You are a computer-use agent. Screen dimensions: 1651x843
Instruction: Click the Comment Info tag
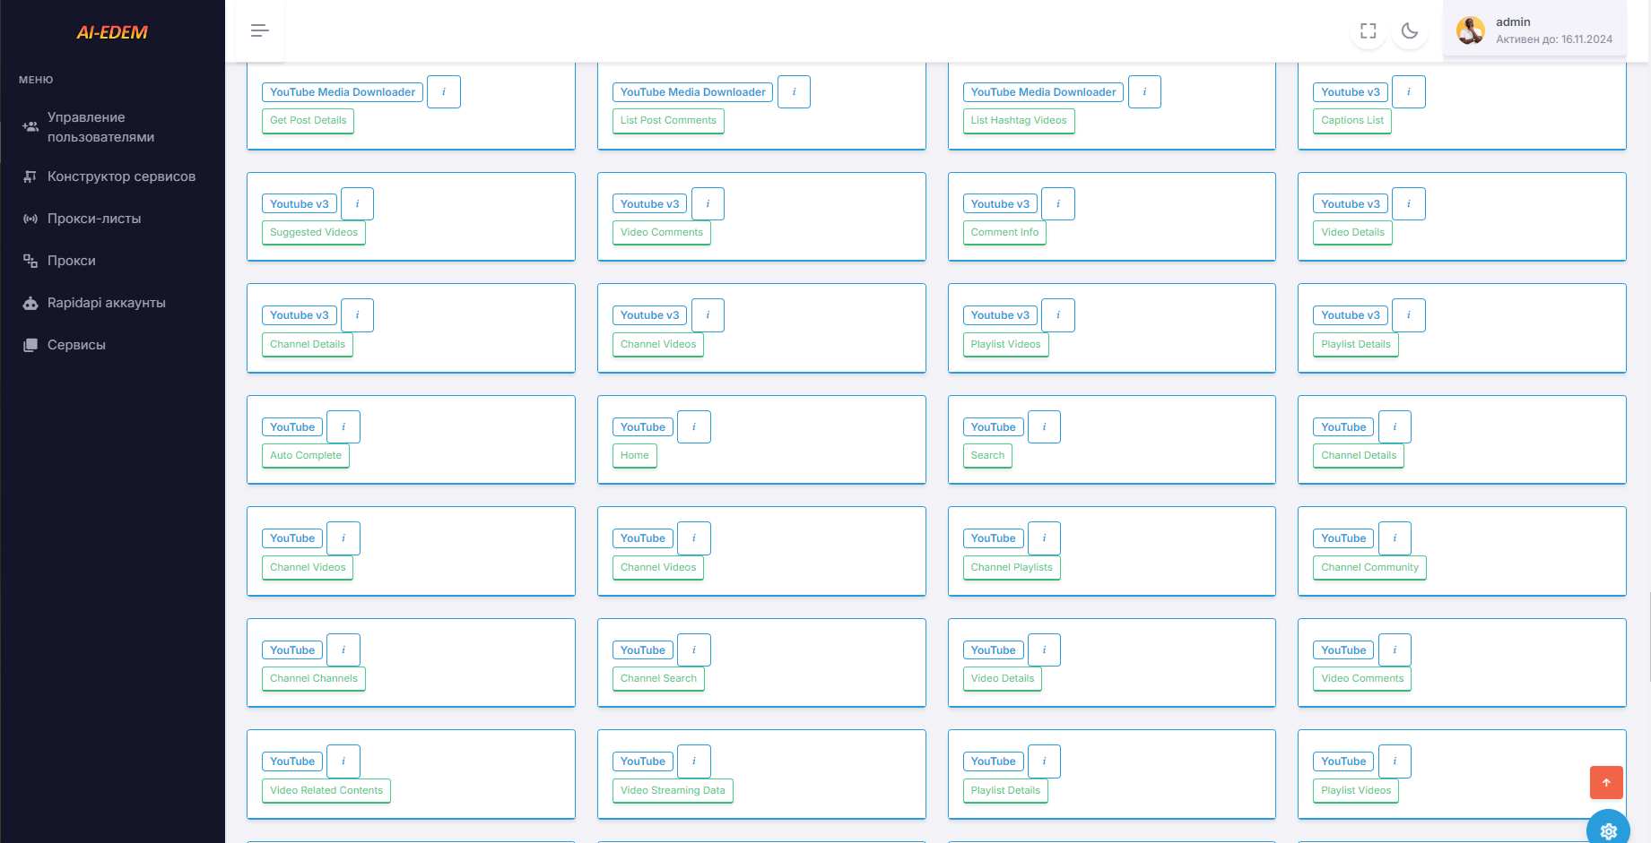point(1004,233)
